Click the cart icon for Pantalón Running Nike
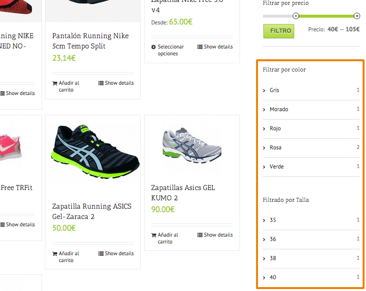The height and width of the screenshot is (291, 366). point(55,83)
